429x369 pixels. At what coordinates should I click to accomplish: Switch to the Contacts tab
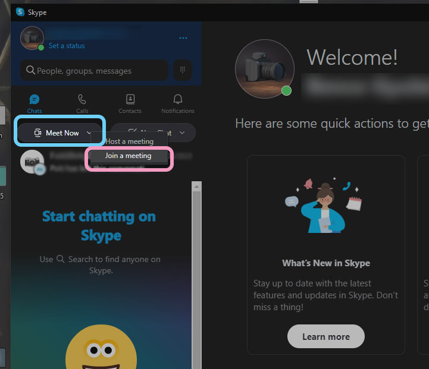pyautogui.click(x=130, y=104)
